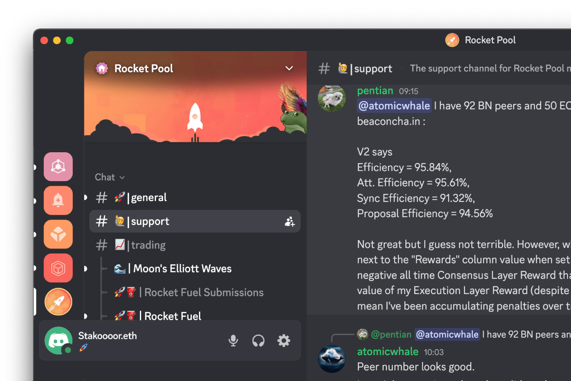The image size is (571, 381).
Task: Open user settings gear icon
Action: 284,340
